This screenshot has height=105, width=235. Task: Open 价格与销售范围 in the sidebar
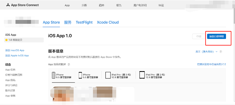[x=14, y=75]
